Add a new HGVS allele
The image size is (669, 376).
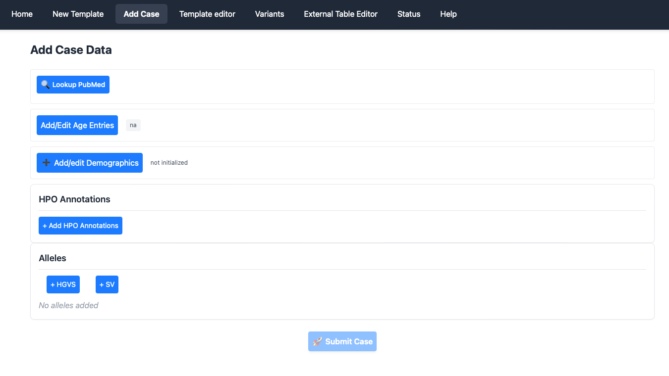click(63, 284)
